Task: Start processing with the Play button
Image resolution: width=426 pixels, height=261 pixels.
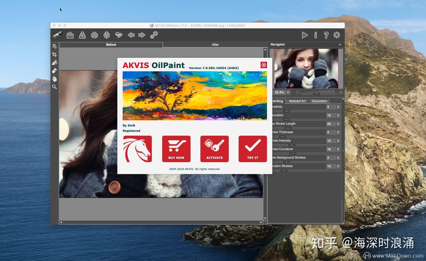Action: (305, 35)
